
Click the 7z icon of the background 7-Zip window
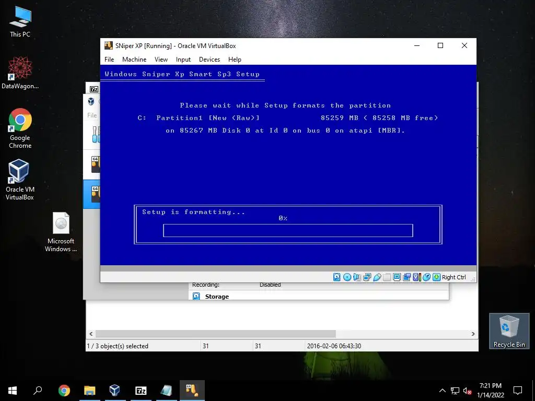click(94, 89)
